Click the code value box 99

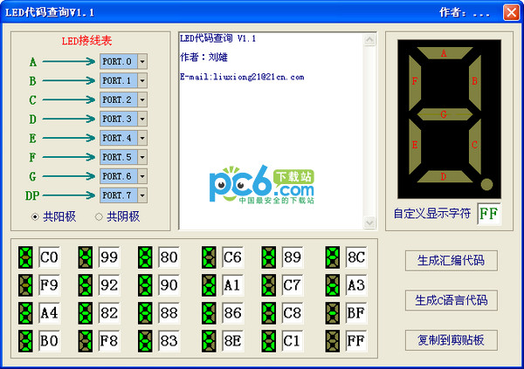109,257
